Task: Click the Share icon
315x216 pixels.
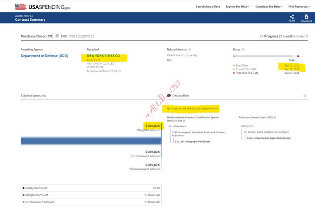Action: (x=292, y=17)
